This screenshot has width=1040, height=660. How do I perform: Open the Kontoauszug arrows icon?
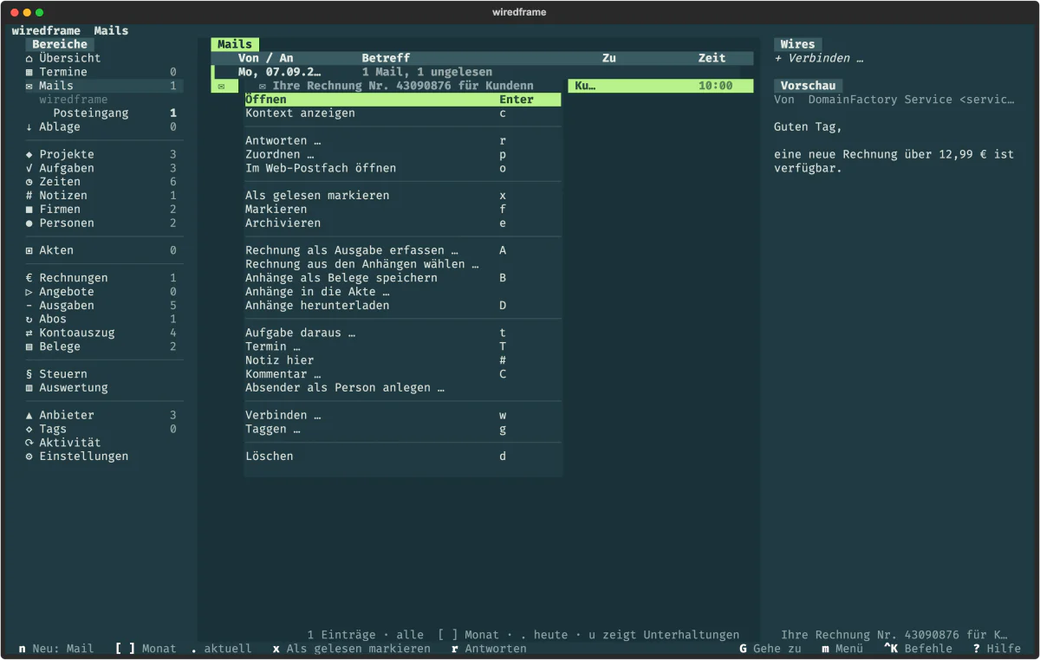pyautogui.click(x=29, y=333)
